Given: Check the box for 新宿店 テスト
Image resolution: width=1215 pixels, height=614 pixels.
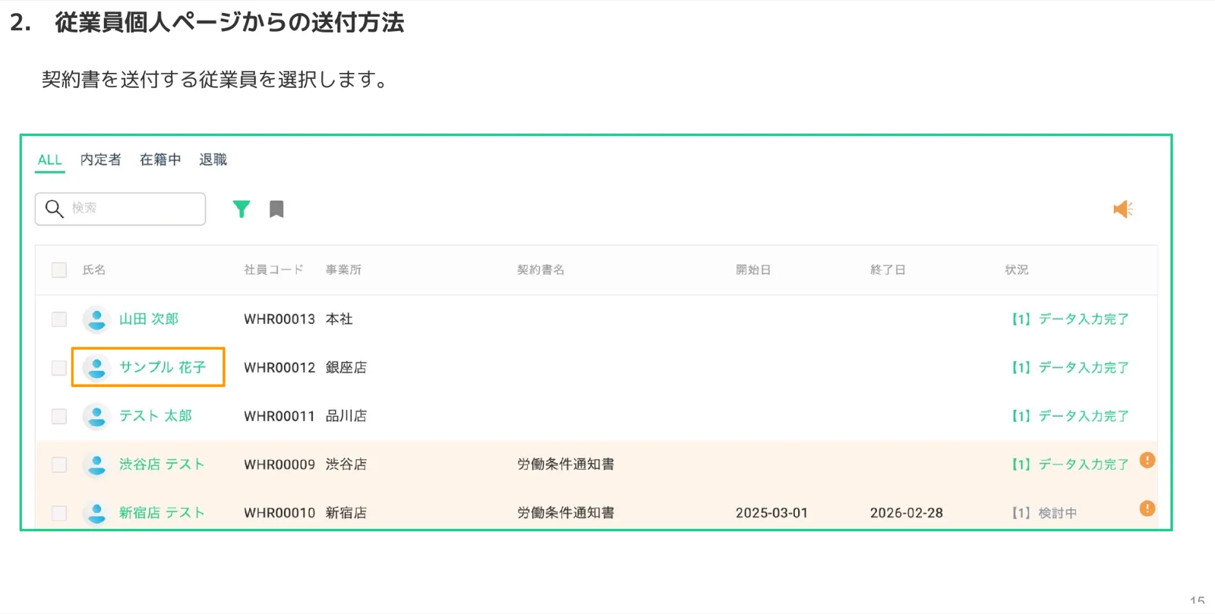Looking at the screenshot, I should (x=59, y=513).
